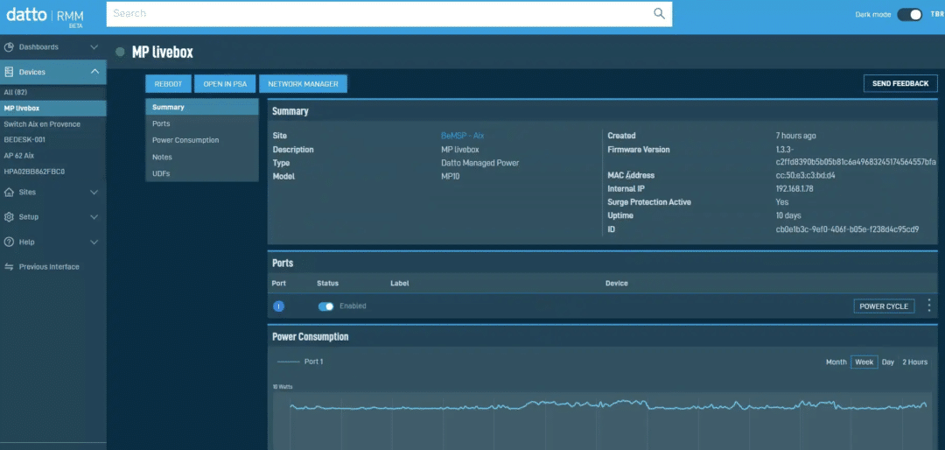Open the Ports section tab
Viewport: 945px width, 450px height.
[202, 123]
